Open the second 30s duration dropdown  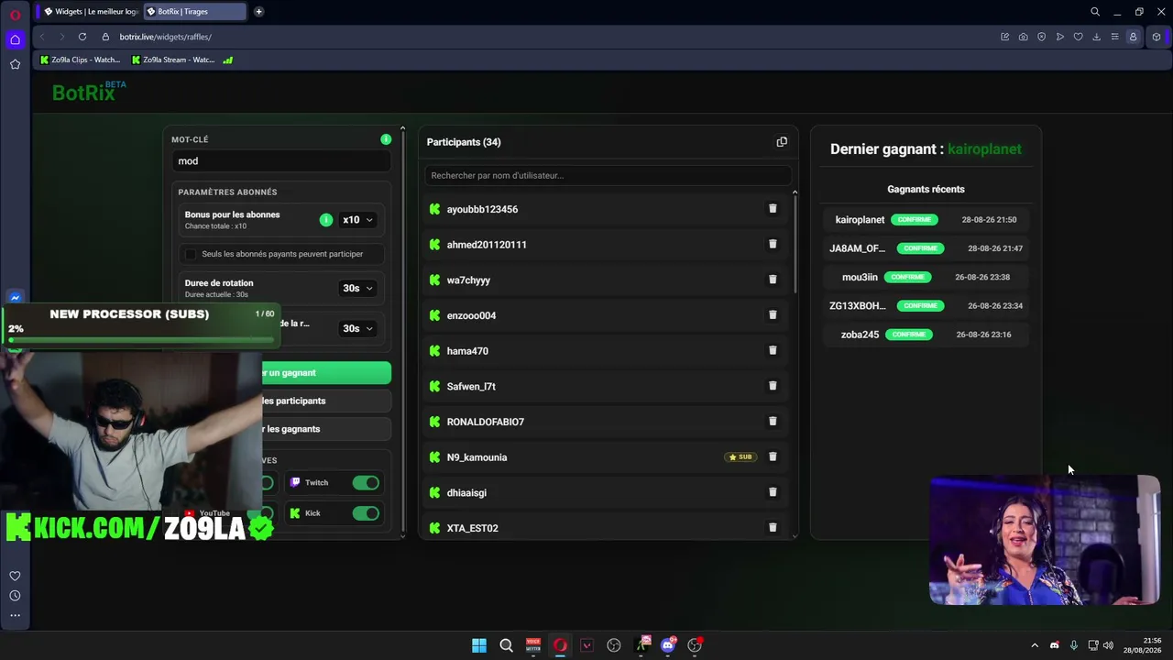(357, 328)
